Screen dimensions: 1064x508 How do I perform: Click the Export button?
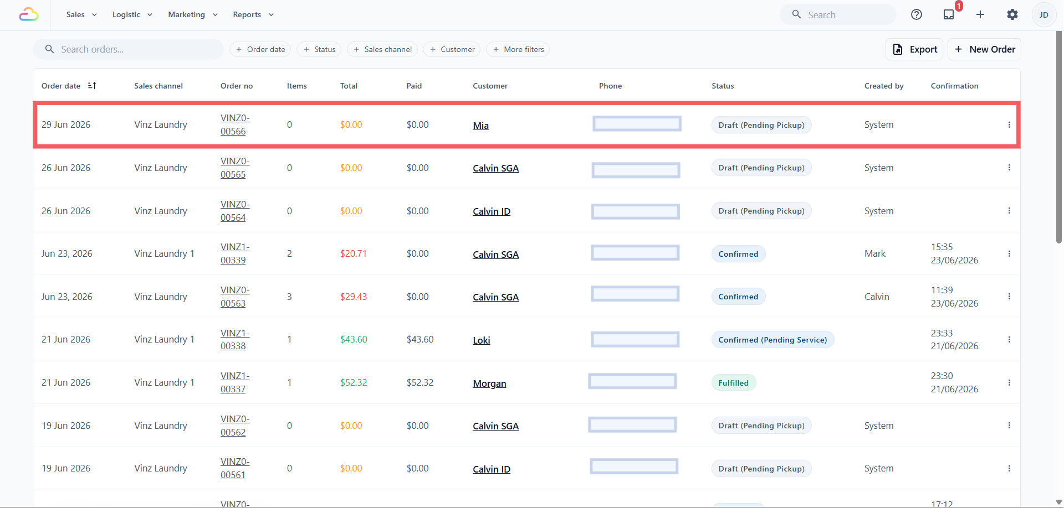coord(915,49)
